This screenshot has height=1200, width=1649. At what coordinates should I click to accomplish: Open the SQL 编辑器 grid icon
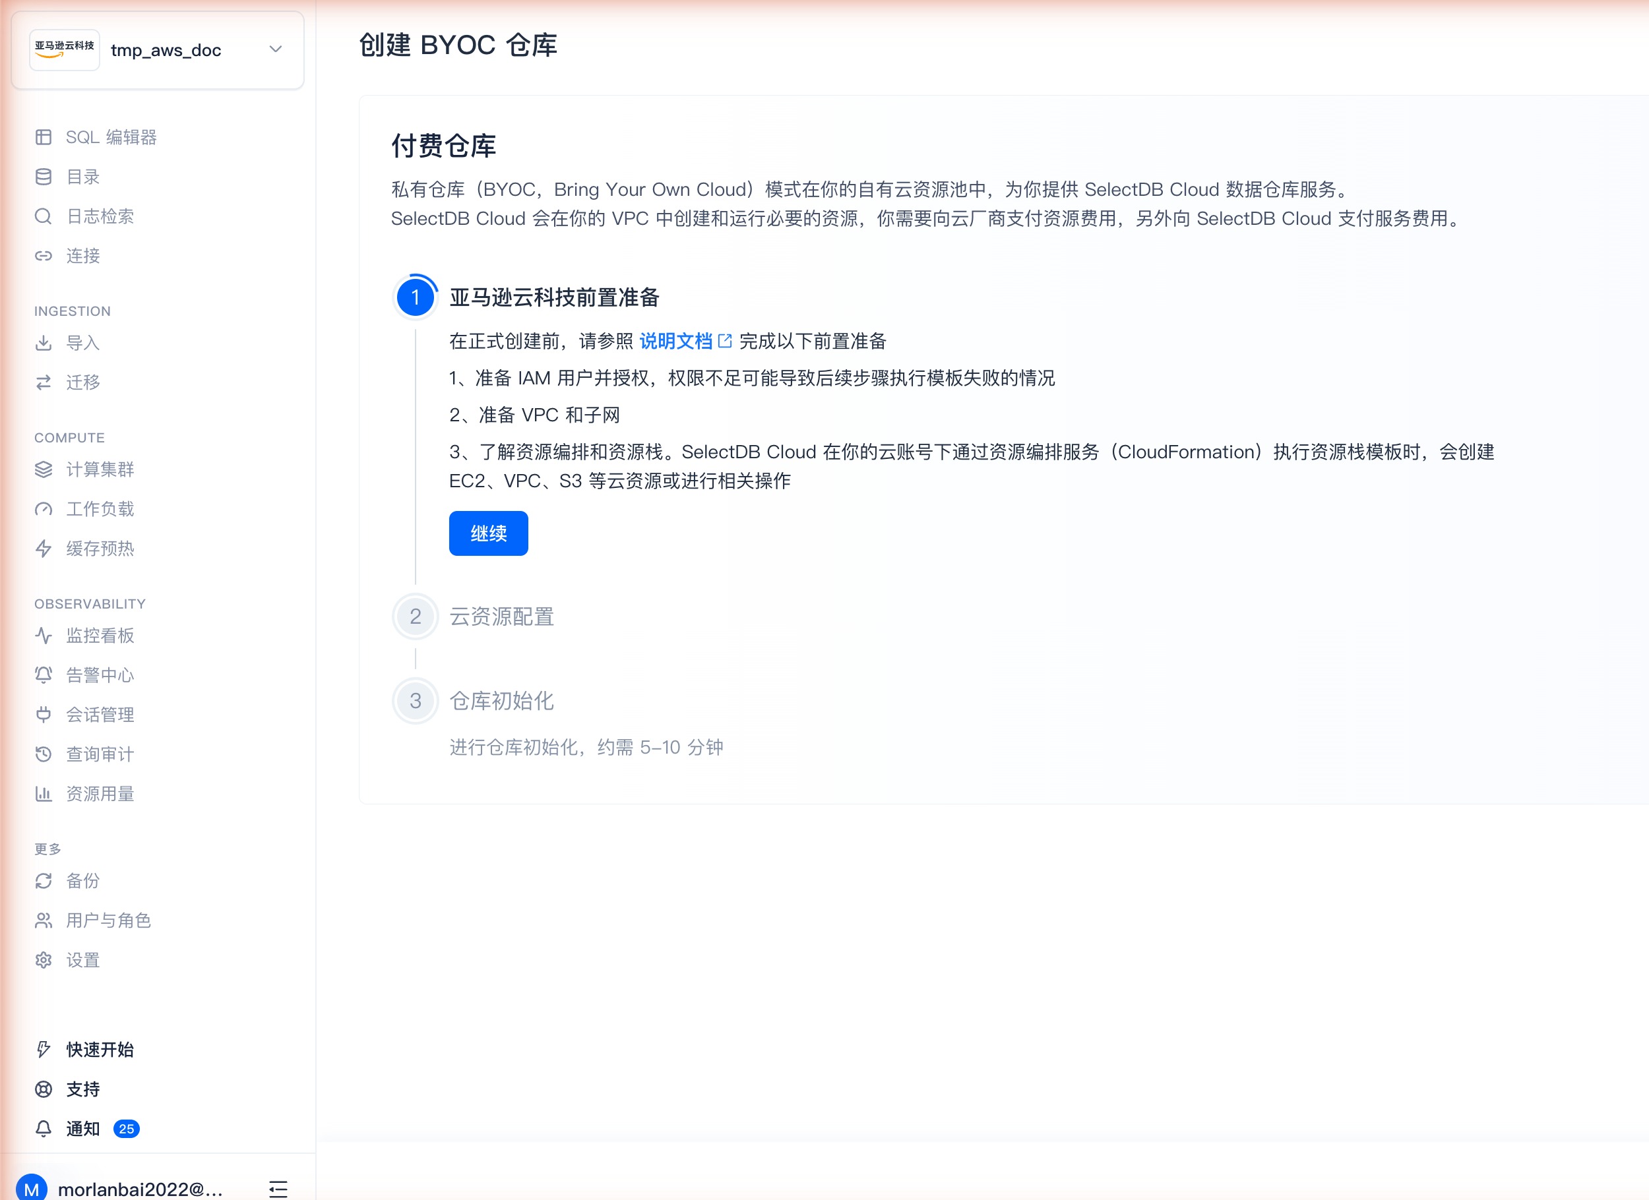pos(44,137)
